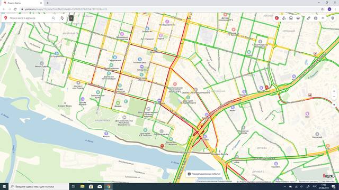This screenshot has width=339, height=190.
Task: Toggle the red traffic level indicator
Action: pos(276,18)
